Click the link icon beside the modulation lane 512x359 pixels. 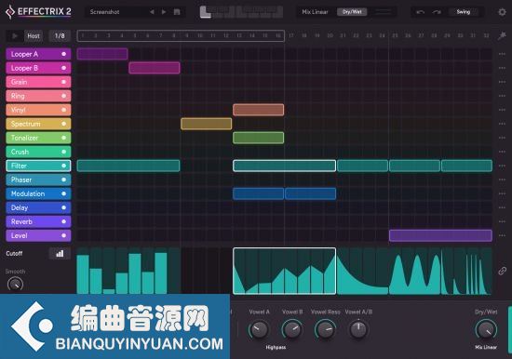(x=502, y=271)
